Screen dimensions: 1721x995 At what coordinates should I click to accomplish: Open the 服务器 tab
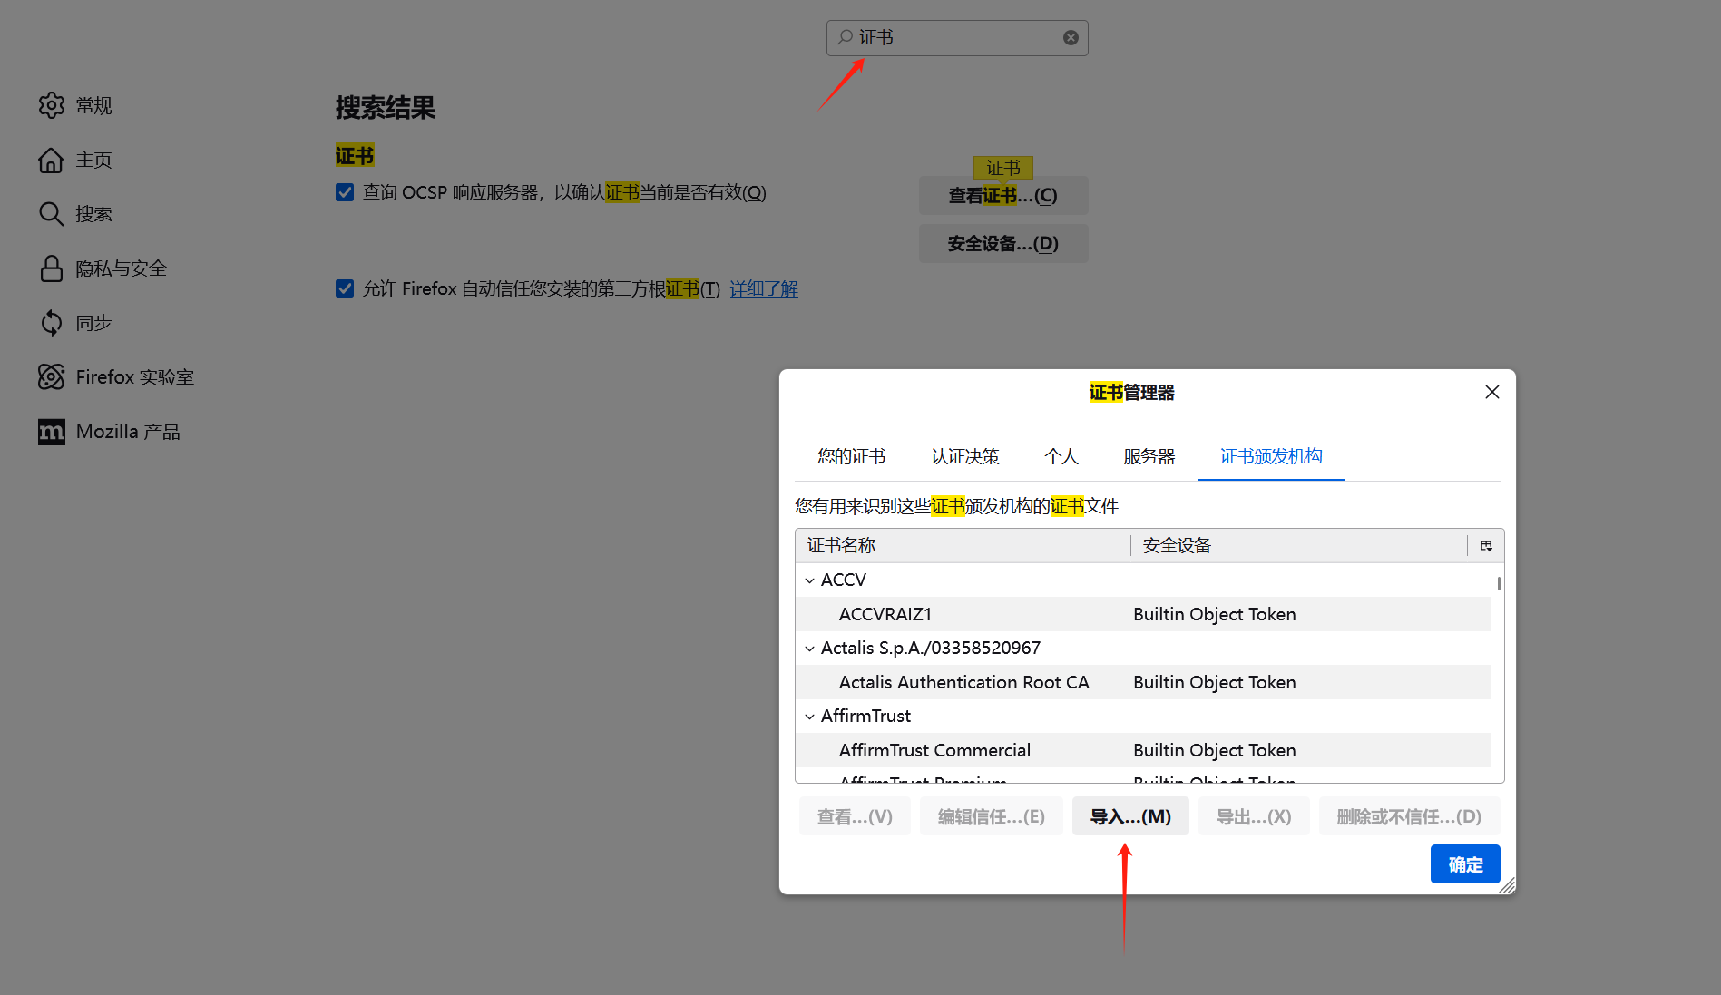pyautogui.click(x=1149, y=456)
